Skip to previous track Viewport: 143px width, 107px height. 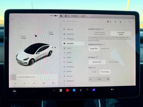click(x=15, y=83)
